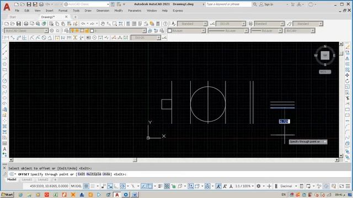Image resolution: width=353 pixels, height=198 pixels.
Task: Open the Express menu
Action: (x=178, y=10)
